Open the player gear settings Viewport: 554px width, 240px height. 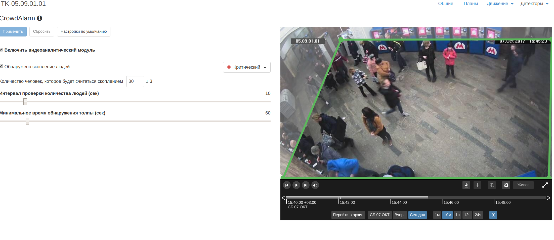pyautogui.click(x=506, y=185)
